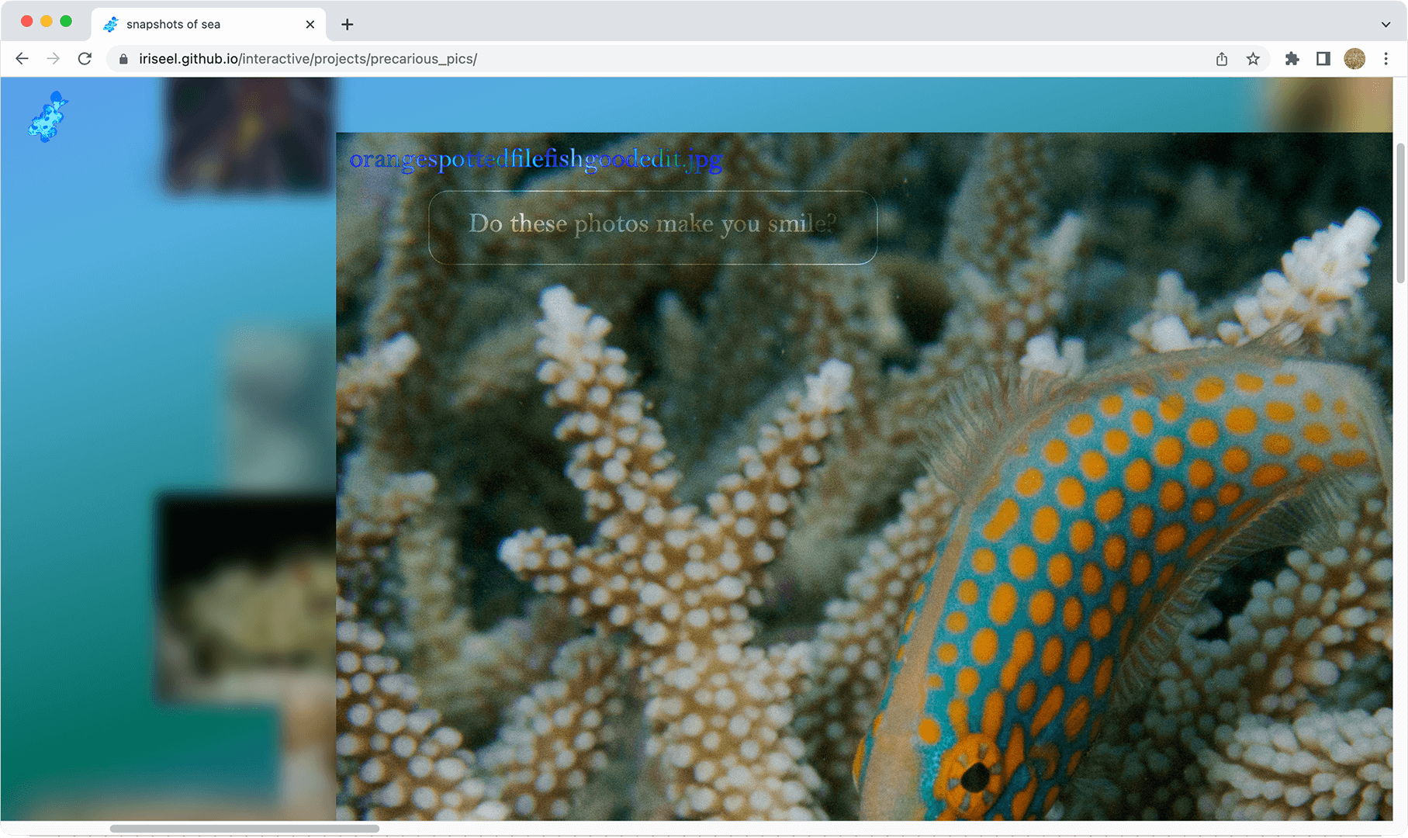The width and height of the screenshot is (1408, 838).
Task: Open the Chrome three-dot menu
Action: point(1386,59)
